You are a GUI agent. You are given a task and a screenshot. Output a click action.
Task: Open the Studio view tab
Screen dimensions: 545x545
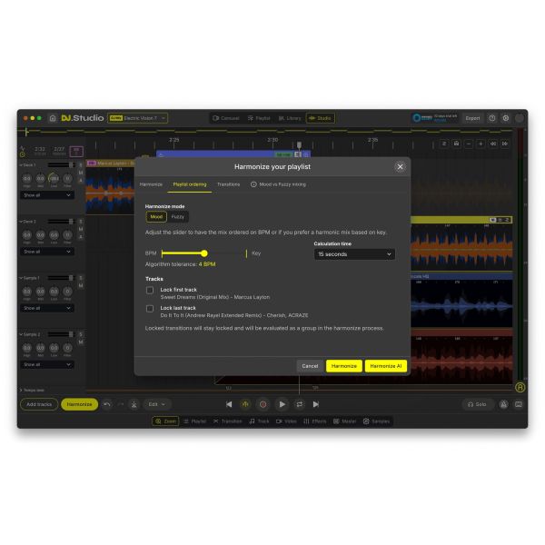[320, 118]
